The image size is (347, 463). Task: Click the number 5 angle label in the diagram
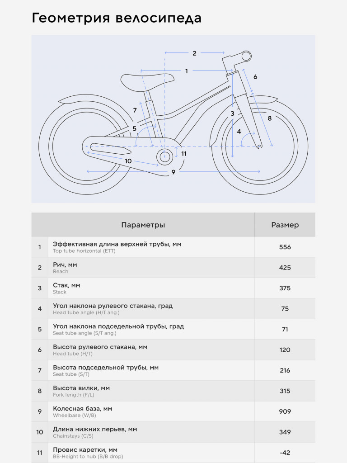134,129
